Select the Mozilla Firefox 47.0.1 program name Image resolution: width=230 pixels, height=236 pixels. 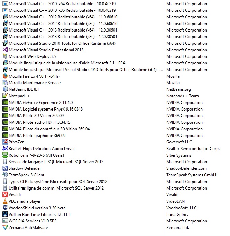pyautogui.click(x=34, y=76)
